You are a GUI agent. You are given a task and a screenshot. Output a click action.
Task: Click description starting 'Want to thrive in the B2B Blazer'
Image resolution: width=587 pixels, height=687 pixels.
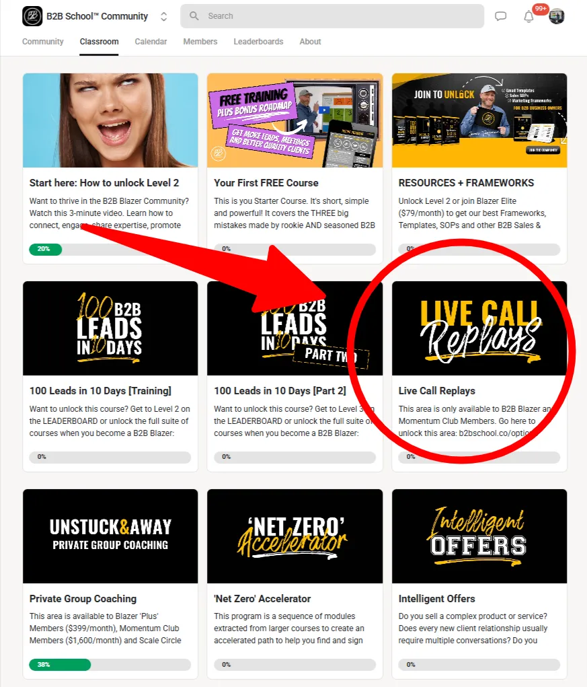click(110, 213)
